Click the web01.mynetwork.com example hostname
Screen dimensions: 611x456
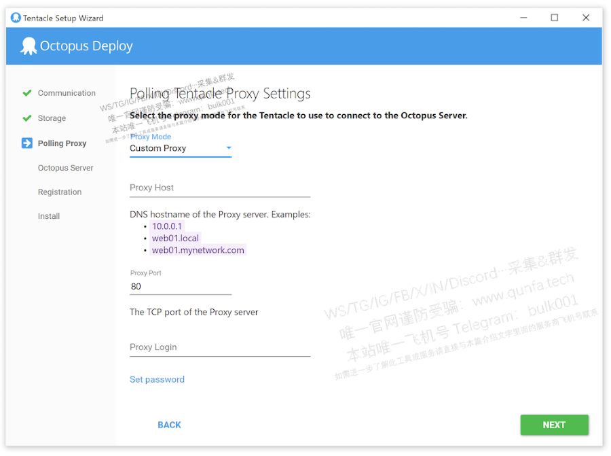[x=198, y=250]
